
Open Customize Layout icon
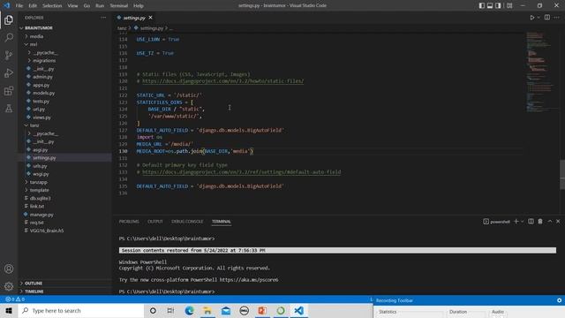(x=509, y=5)
